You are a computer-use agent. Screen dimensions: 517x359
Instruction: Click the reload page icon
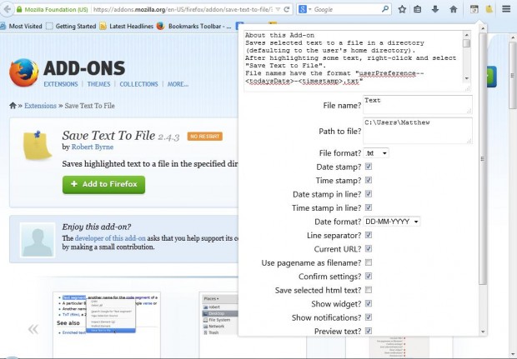pyautogui.click(x=287, y=10)
